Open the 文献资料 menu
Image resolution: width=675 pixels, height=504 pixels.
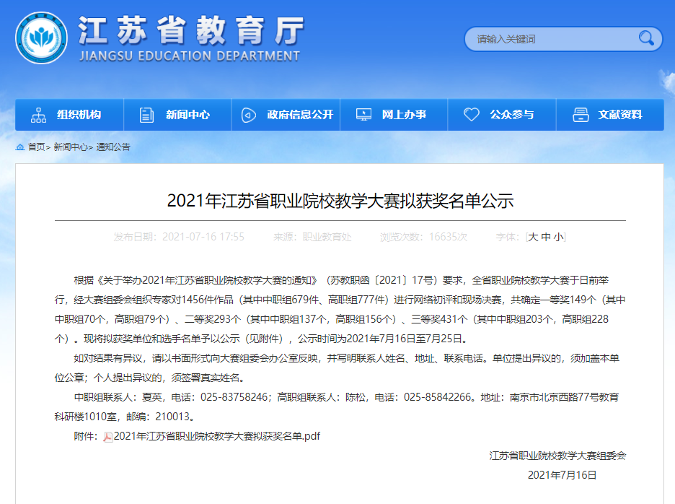coord(610,115)
